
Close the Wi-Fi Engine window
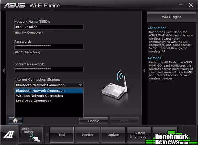(191, 5)
